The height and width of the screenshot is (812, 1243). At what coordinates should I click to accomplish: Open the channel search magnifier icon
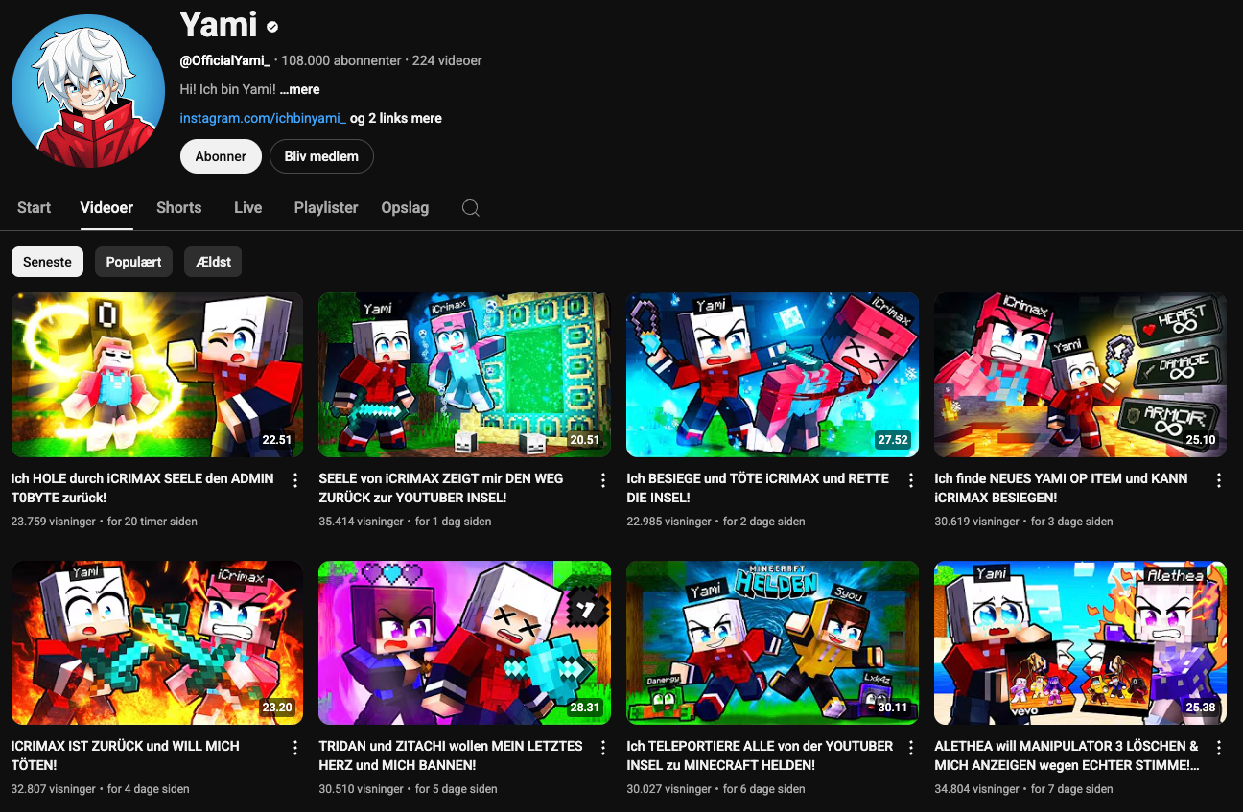(471, 208)
